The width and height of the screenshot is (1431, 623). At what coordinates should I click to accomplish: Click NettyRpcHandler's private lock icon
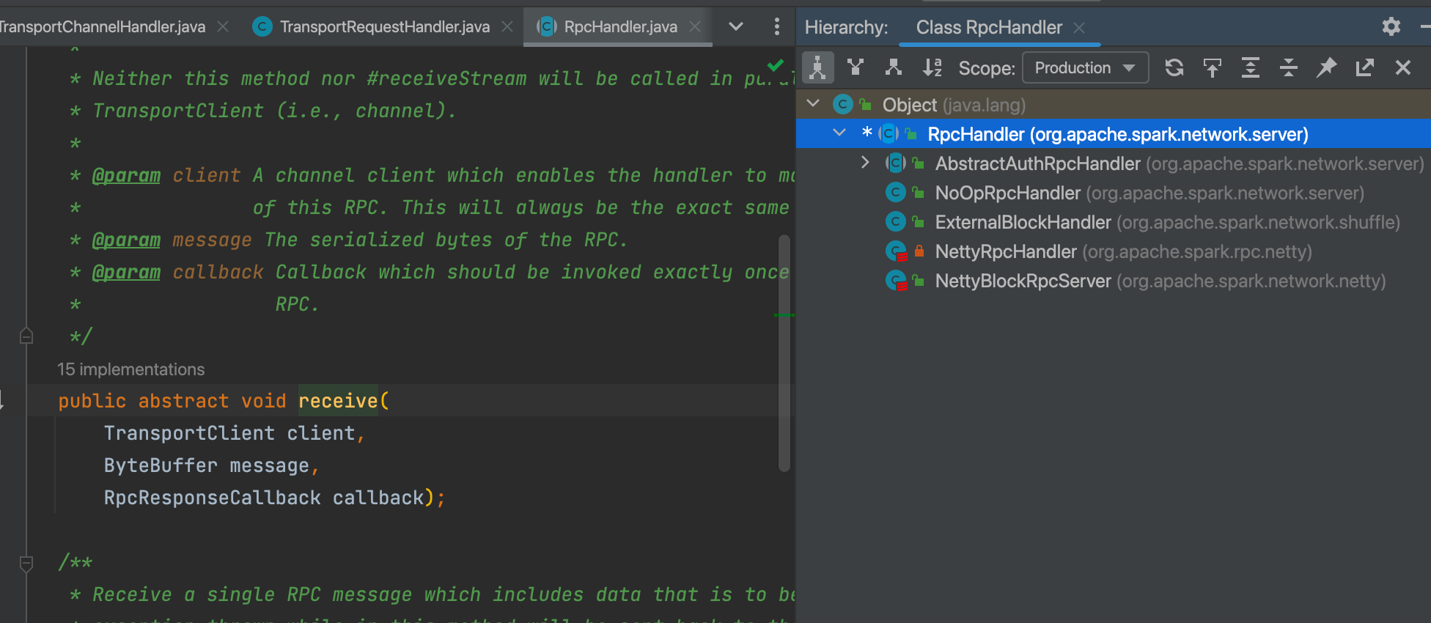(919, 251)
